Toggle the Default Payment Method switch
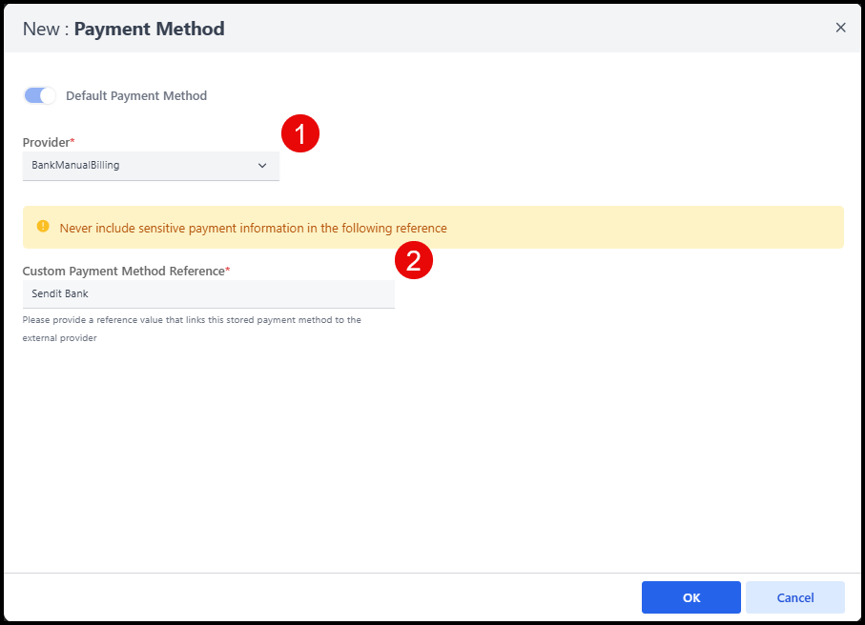This screenshot has width=865, height=625. pos(40,95)
